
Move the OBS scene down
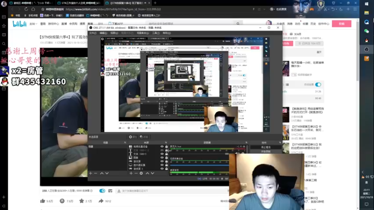[107, 173]
